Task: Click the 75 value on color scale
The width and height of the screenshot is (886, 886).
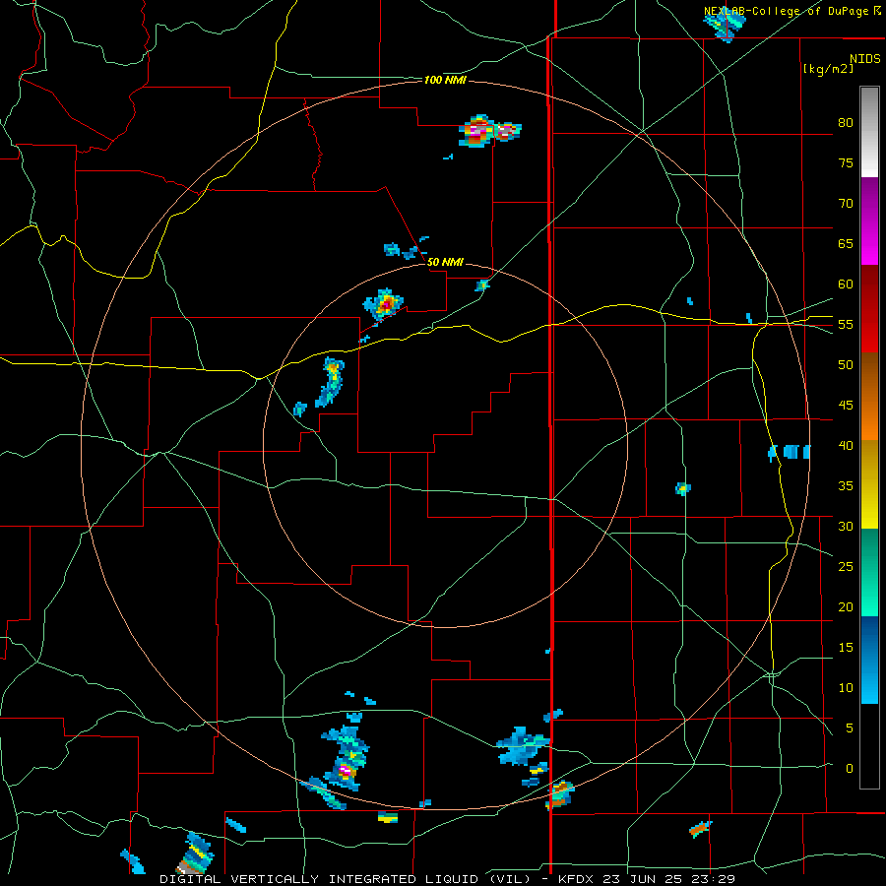Action: pos(846,162)
